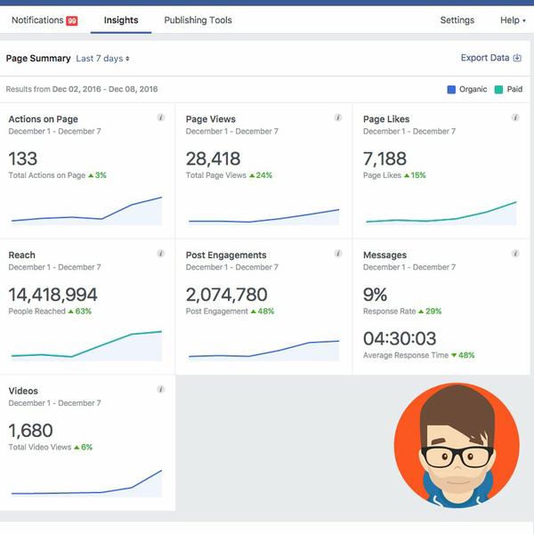Viewport: 534px width, 534px height.
Task: Click the 133 total actions value
Action: (23, 158)
